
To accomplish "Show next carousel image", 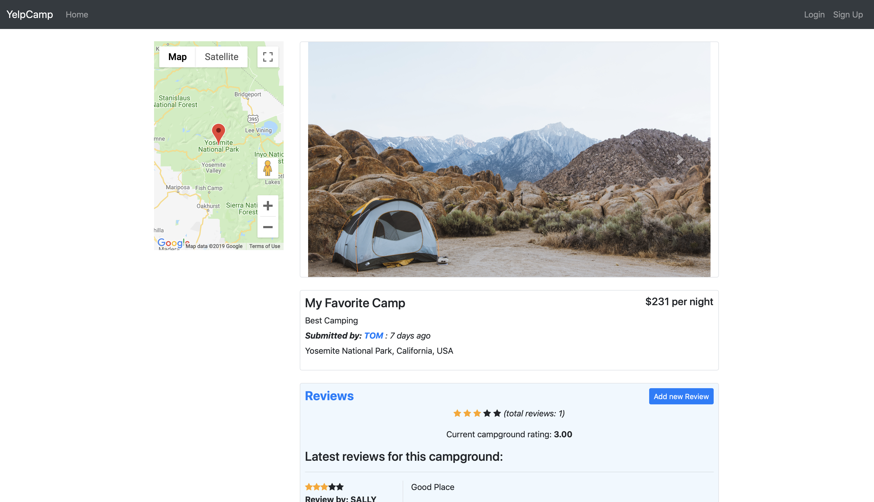I will (x=679, y=159).
